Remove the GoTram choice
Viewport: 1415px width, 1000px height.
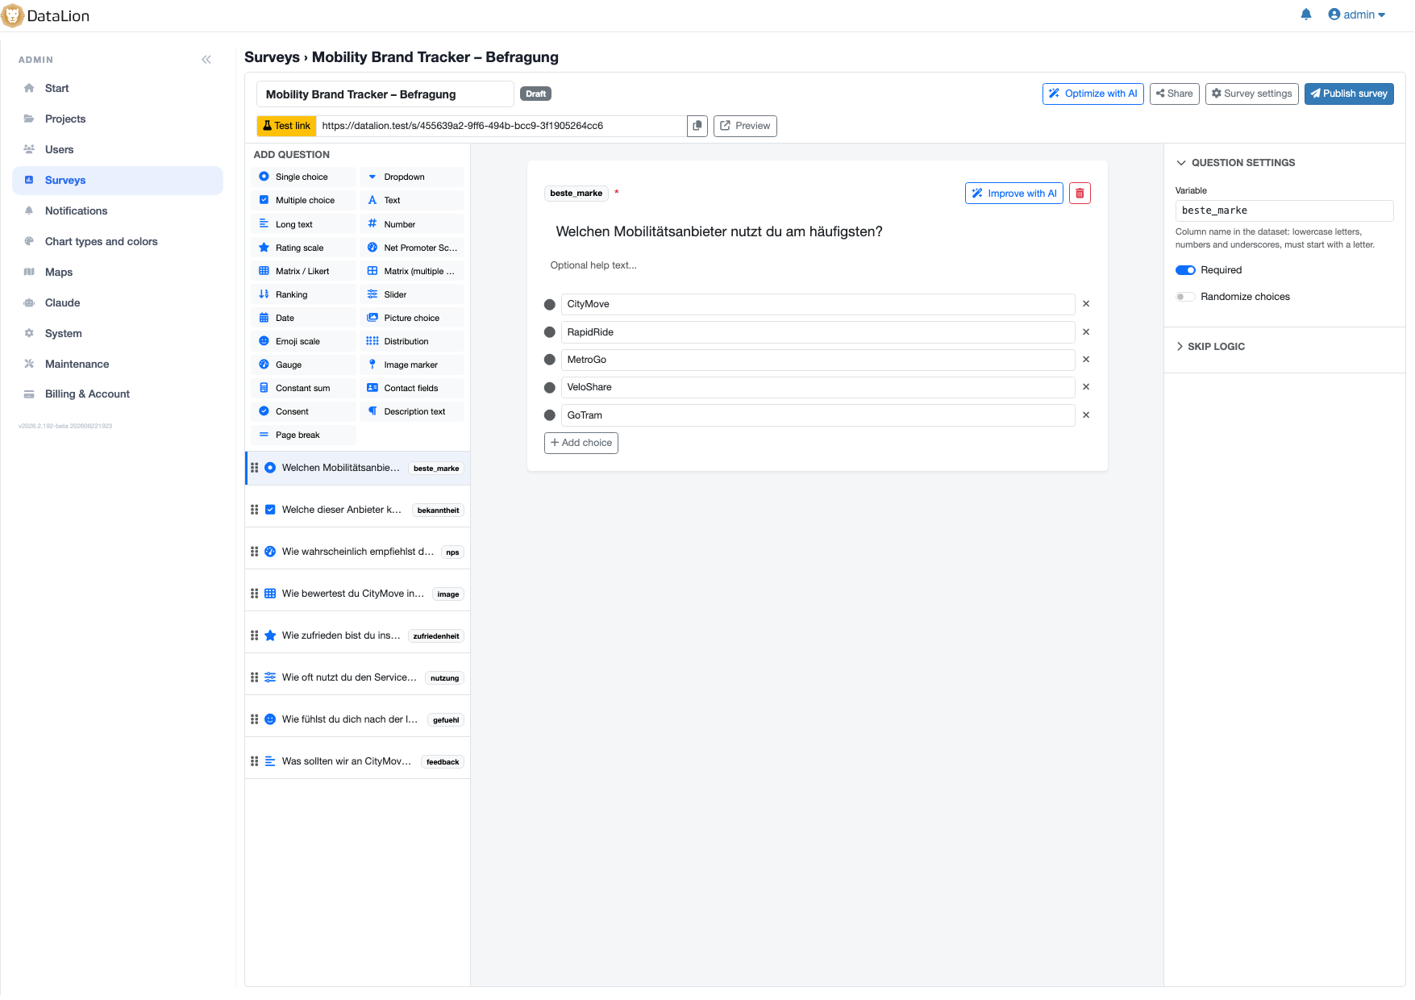(1086, 415)
